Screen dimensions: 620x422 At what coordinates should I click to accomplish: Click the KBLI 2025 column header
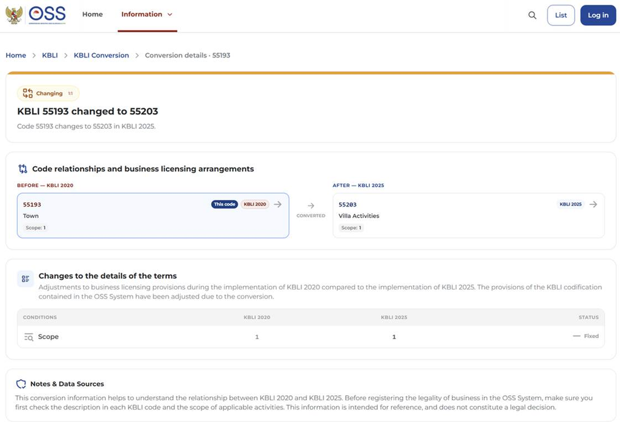(394, 317)
